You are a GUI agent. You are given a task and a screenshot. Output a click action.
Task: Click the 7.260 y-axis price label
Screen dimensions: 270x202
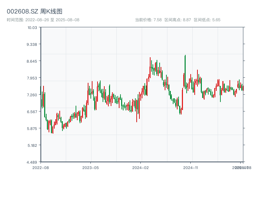[x=32, y=95]
